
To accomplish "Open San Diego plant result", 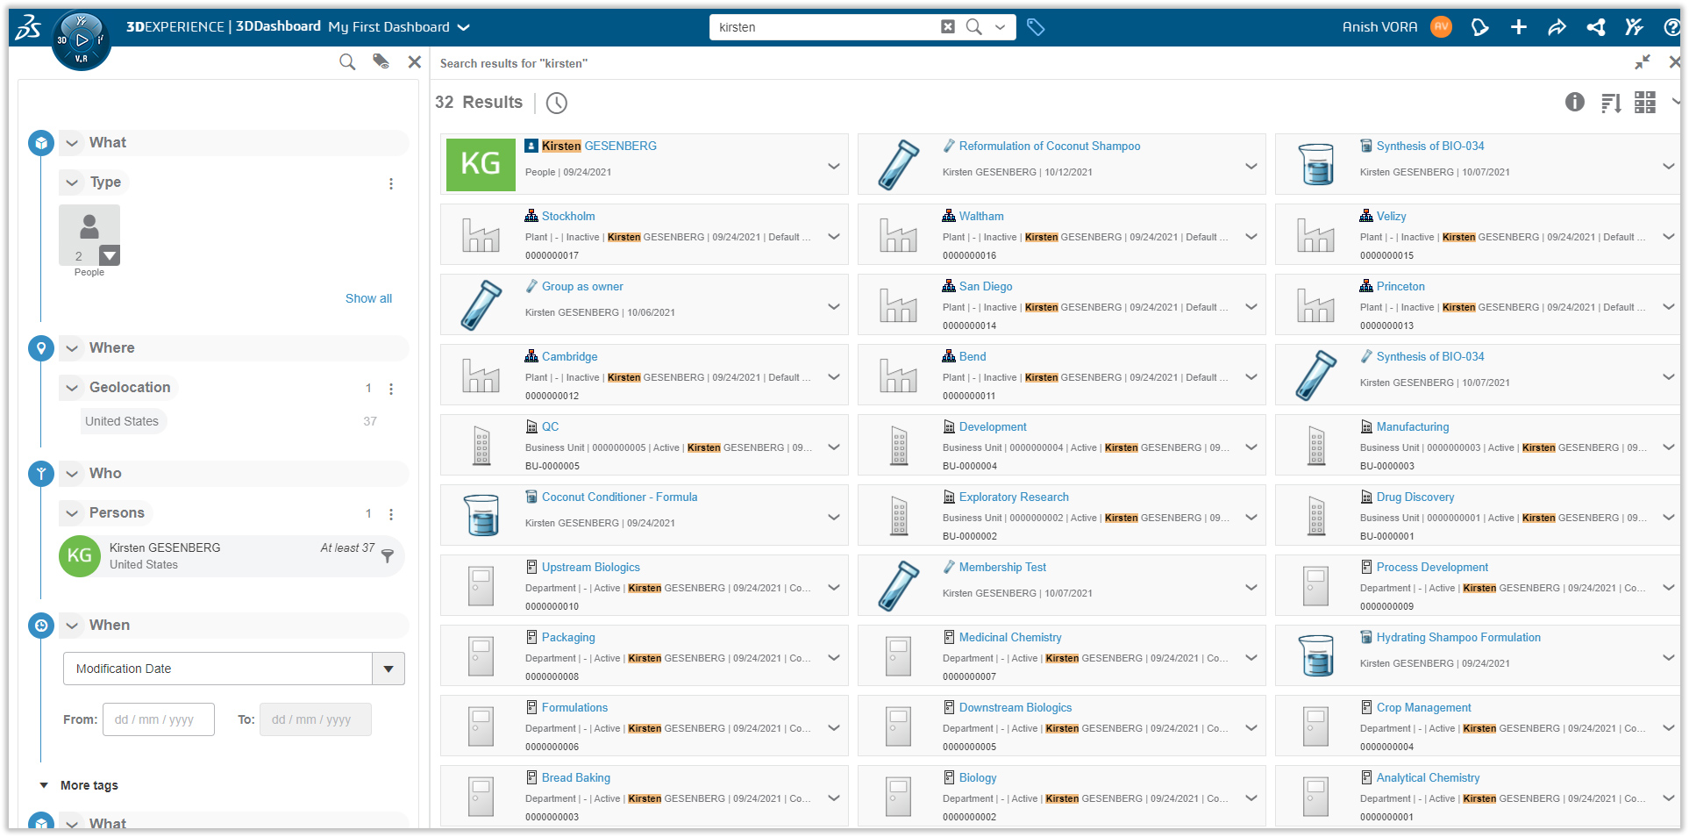I will point(985,286).
